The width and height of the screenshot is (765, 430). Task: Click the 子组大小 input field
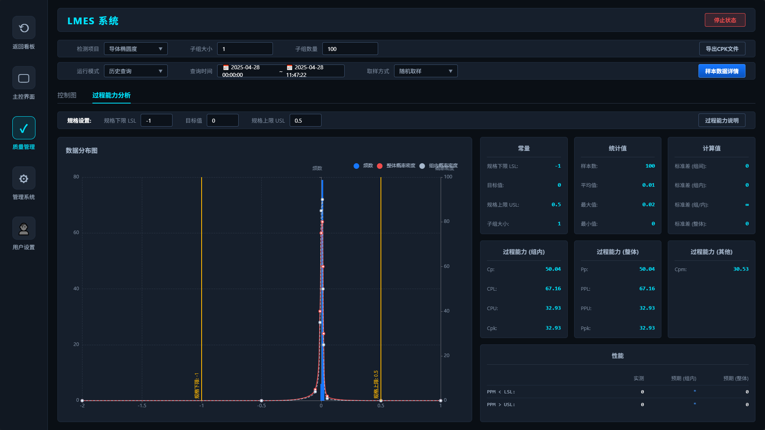pyautogui.click(x=245, y=49)
